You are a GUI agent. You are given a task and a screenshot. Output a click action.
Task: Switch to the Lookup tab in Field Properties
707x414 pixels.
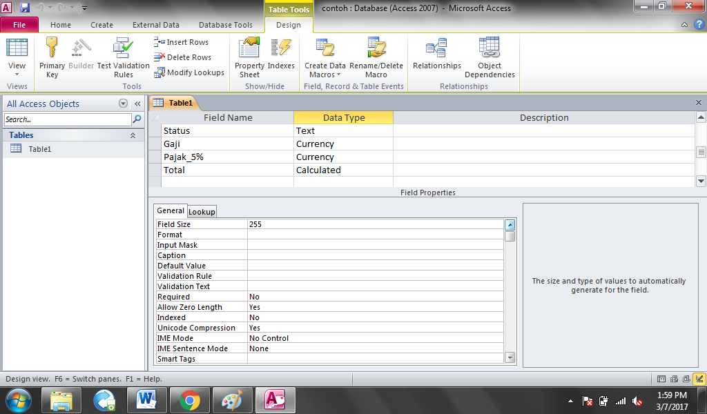coord(202,210)
